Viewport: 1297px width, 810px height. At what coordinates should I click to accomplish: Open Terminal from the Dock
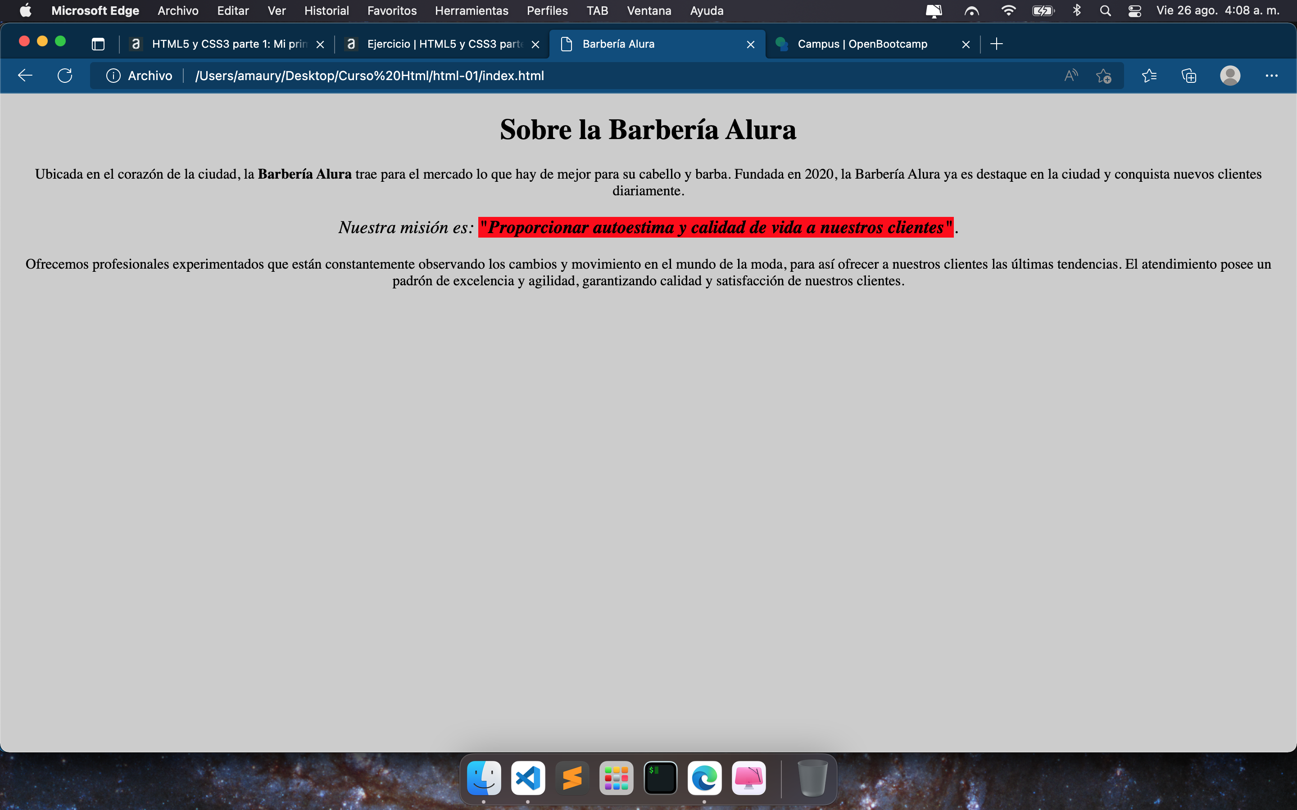coord(660,778)
